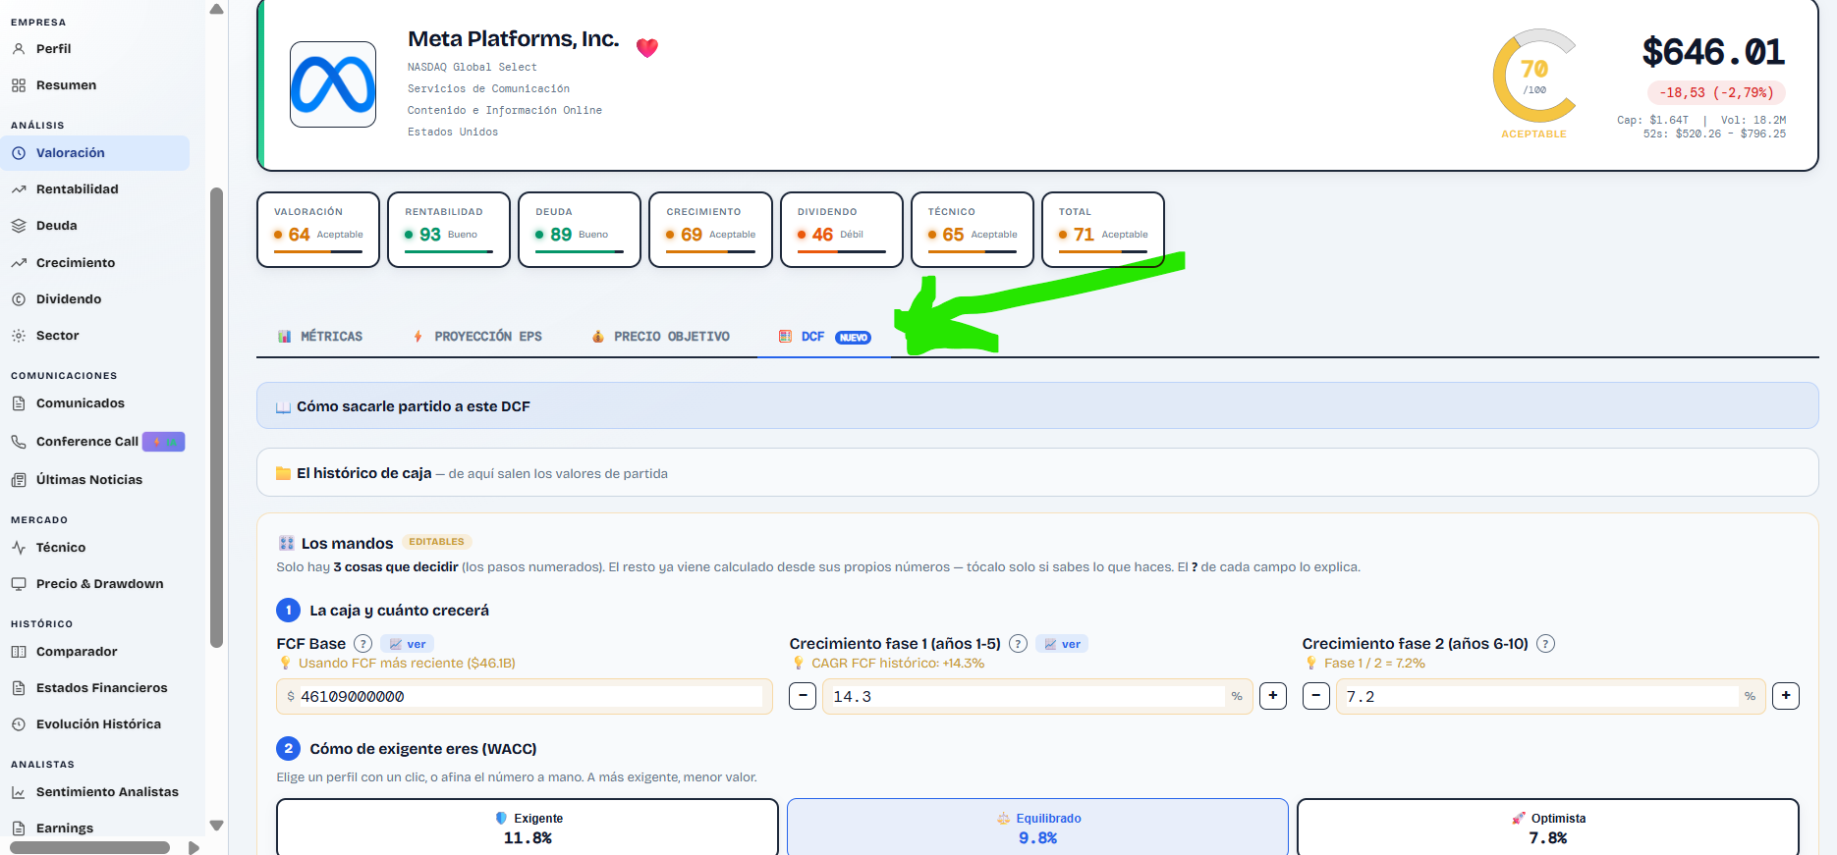Viewport: 1837px width, 855px height.
Task: Click the 'CAGR FCF histórico: +14.3%' hint
Action: (x=898, y=664)
